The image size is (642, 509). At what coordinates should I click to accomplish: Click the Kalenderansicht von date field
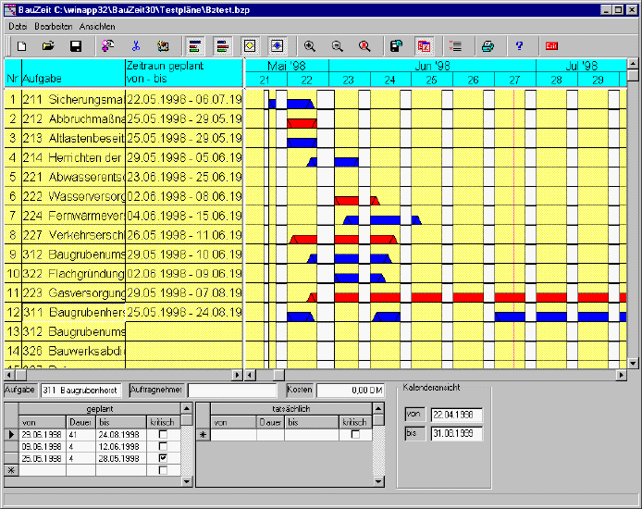pyautogui.click(x=455, y=413)
